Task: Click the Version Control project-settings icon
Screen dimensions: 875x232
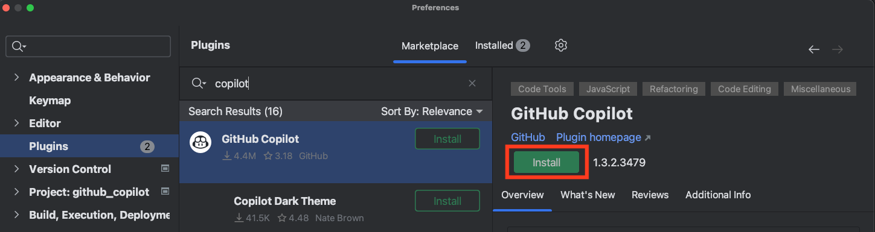Action: tap(165, 169)
